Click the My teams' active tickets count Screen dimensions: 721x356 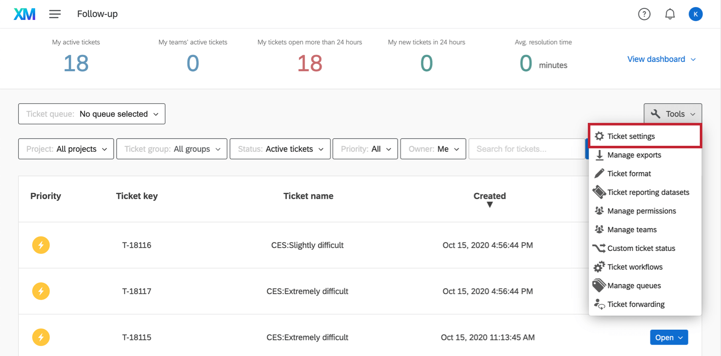coord(193,64)
